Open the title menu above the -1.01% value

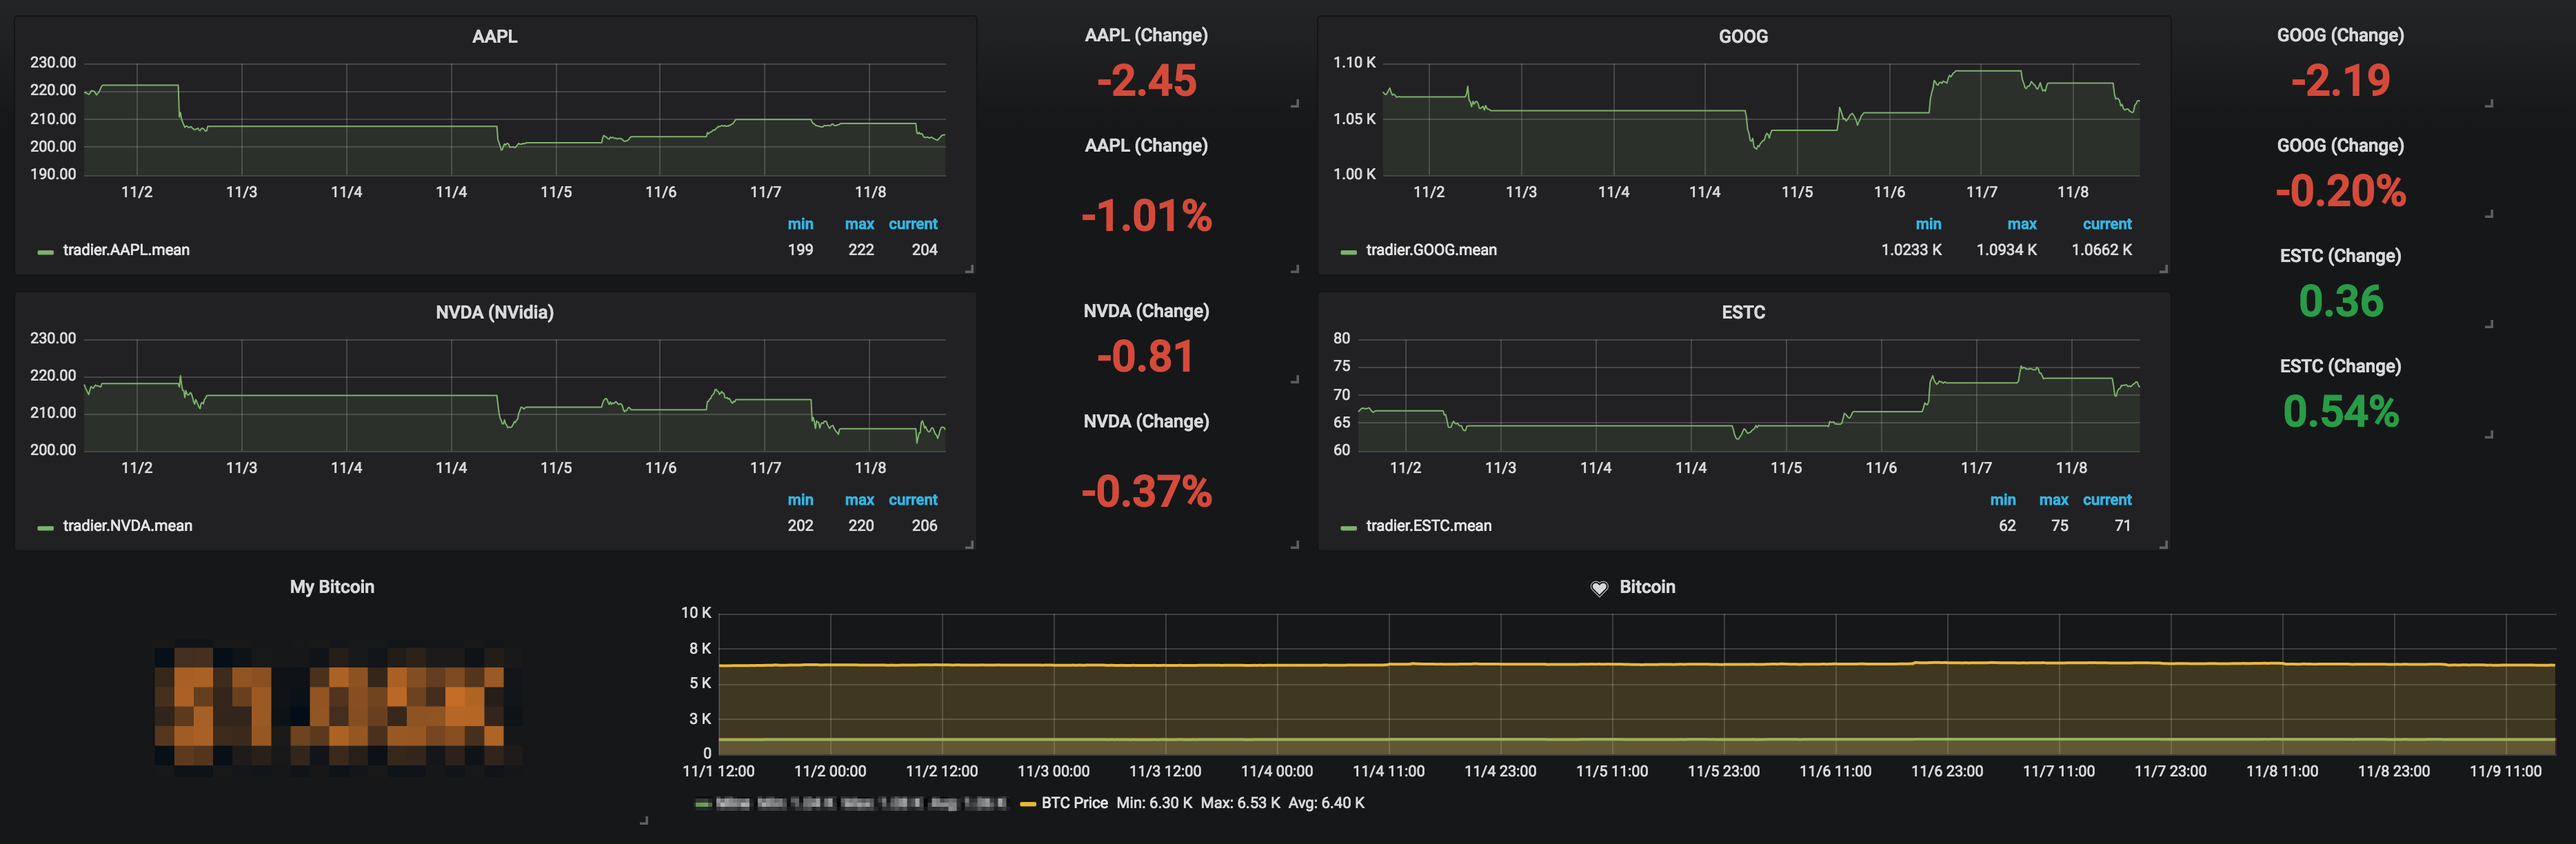(1146, 146)
